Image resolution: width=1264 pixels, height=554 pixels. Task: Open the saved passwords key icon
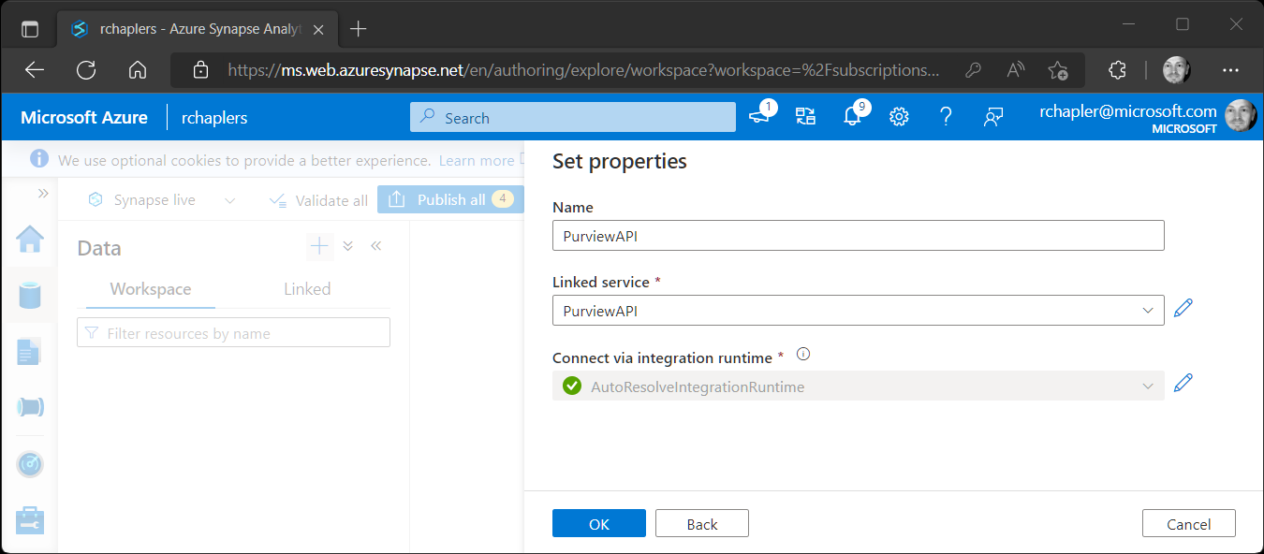(x=974, y=70)
